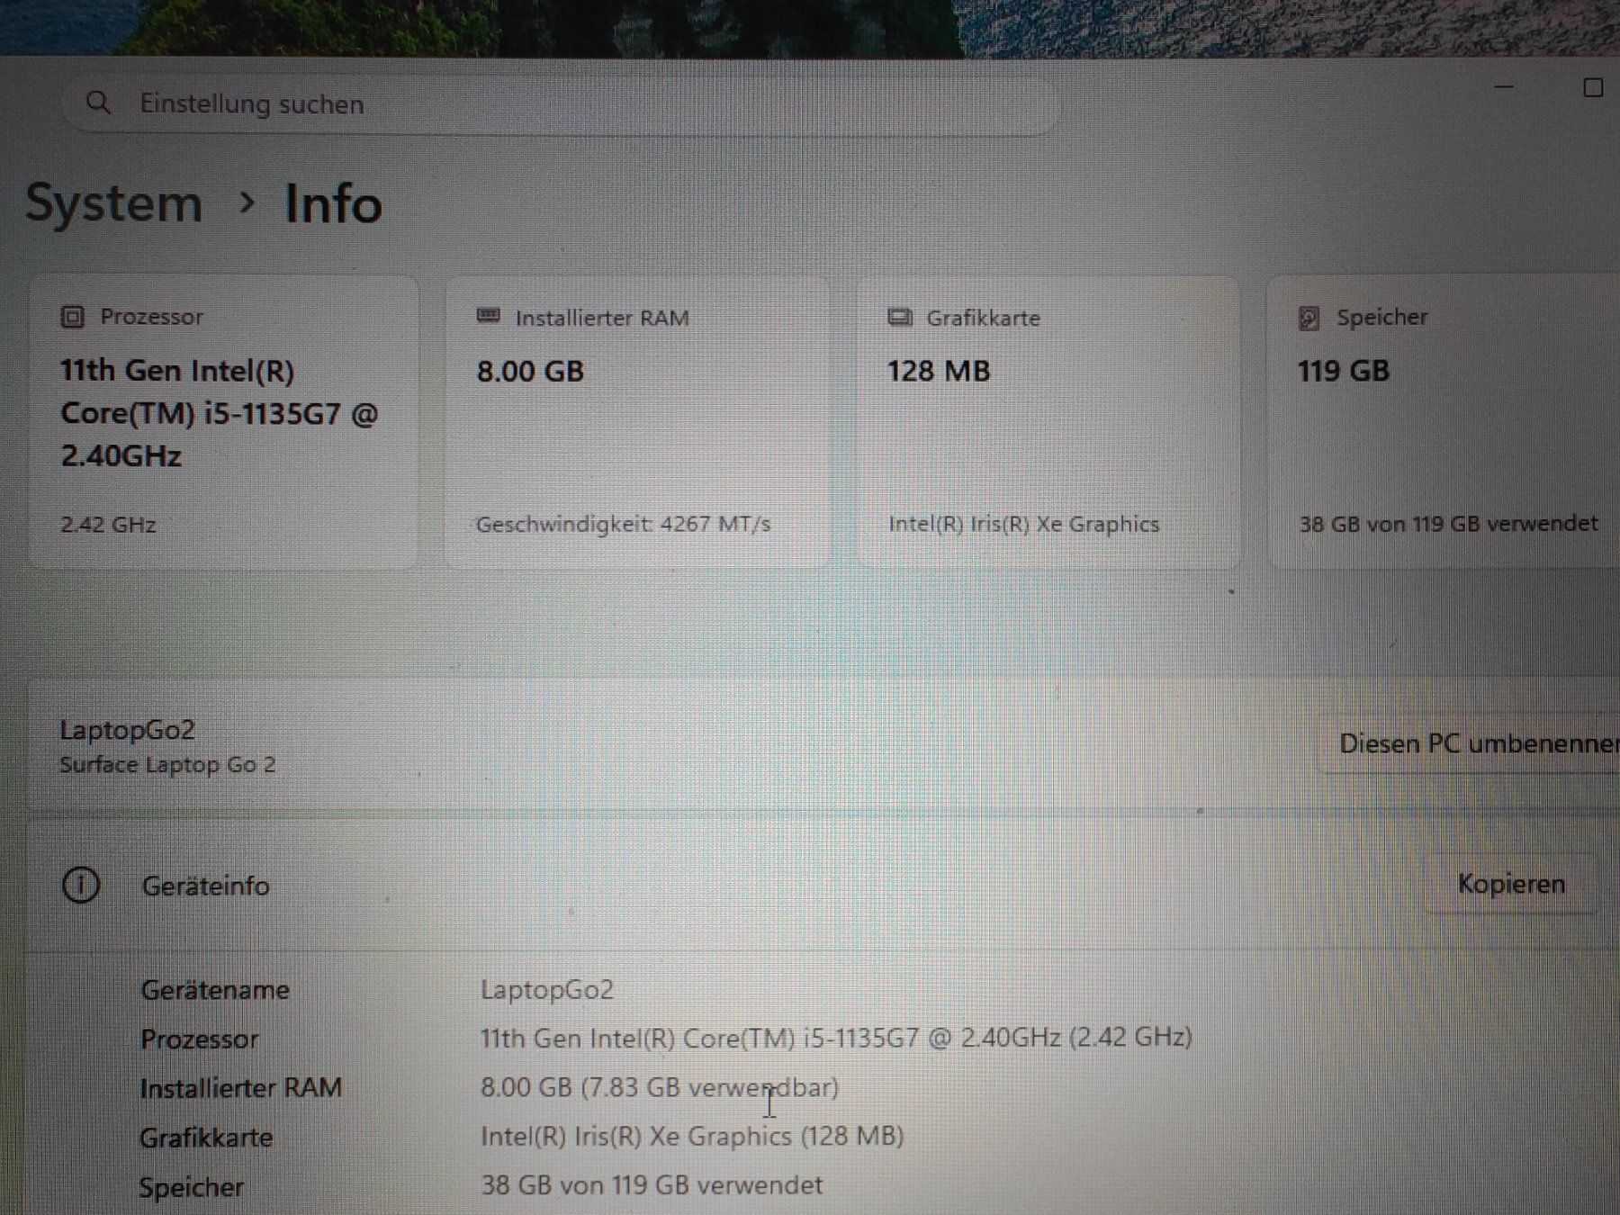The height and width of the screenshot is (1215, 1620).
Task: Click the breadcrumb chevron arrow
Action: (x=246, y=204)
